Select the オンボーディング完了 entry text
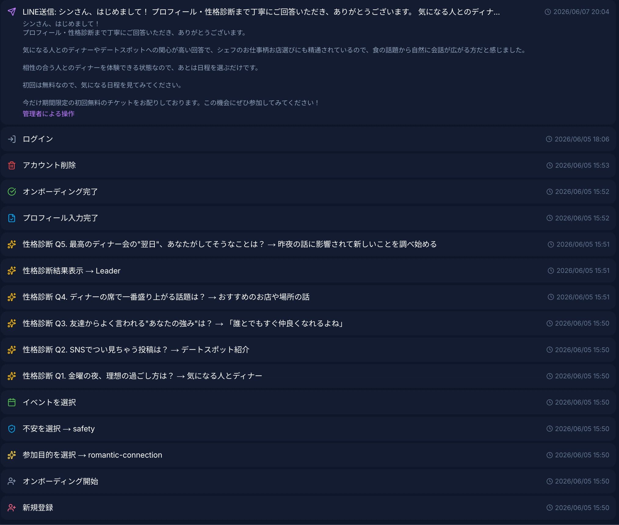 60,192
